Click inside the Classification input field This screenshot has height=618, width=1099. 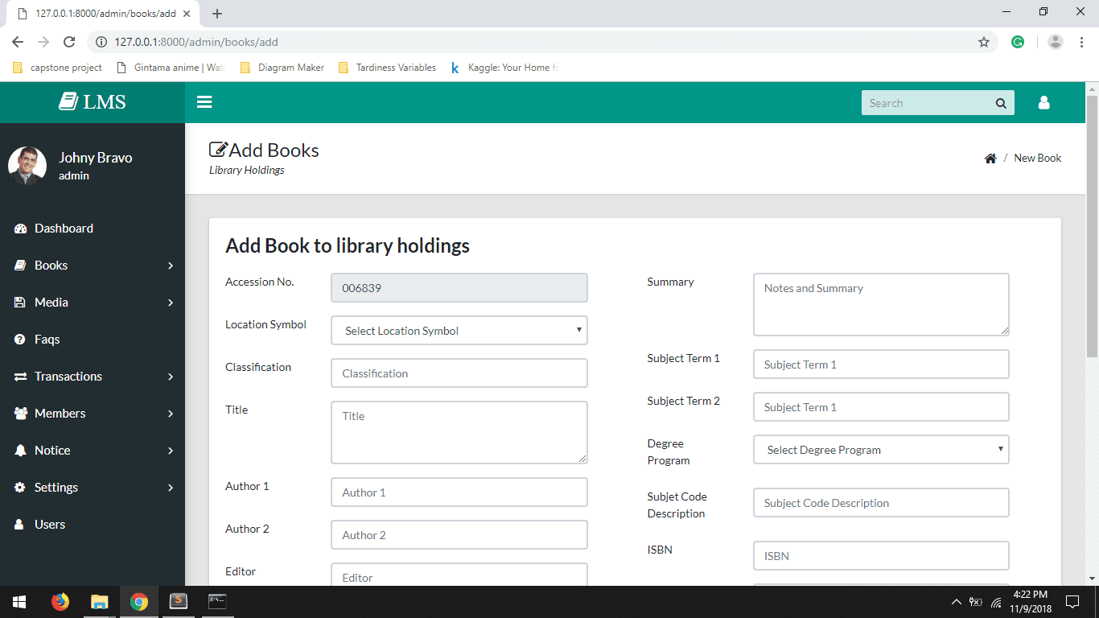(x=458, y=373)
